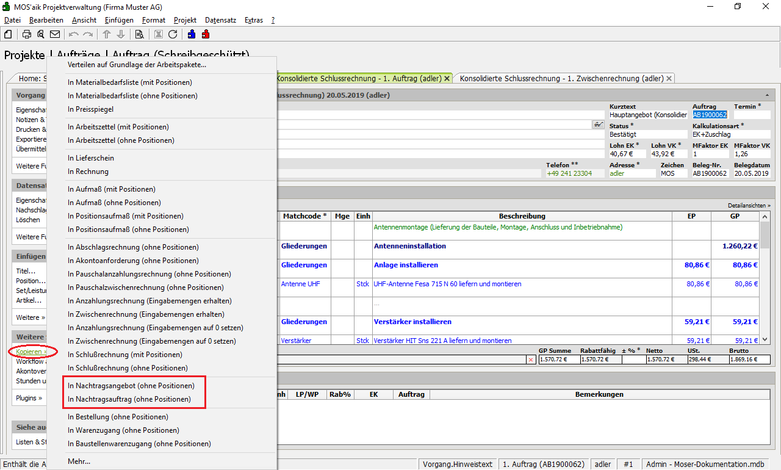
Task: Click 'Mehr...' at bottom of menu
Action: click(x=79, y=461)
